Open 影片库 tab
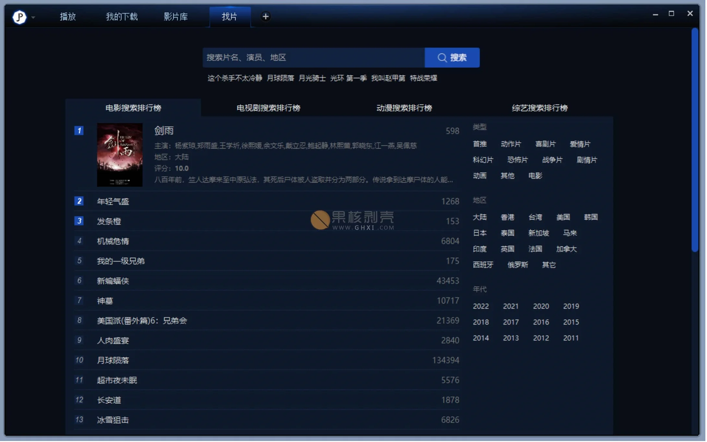Viewport: 707px width, 442px height. [176, 17]
